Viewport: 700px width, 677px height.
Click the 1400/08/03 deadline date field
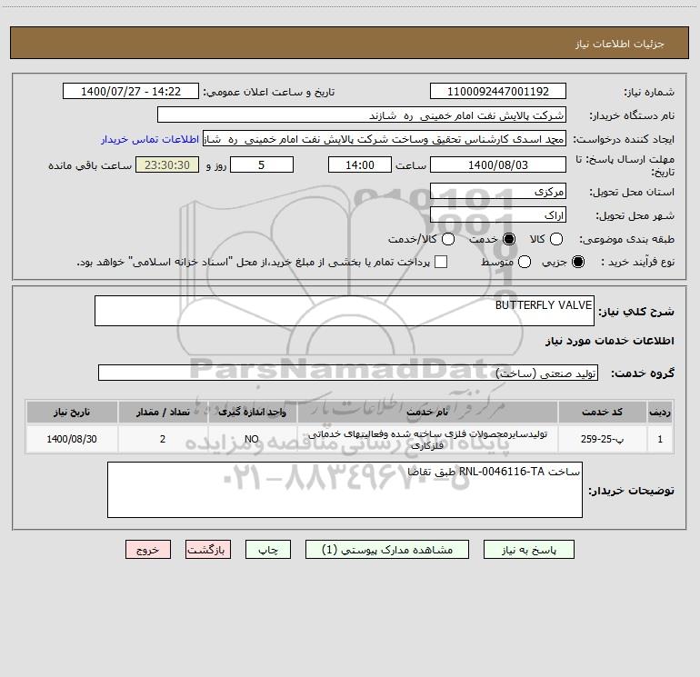click(x=498, y=164)
